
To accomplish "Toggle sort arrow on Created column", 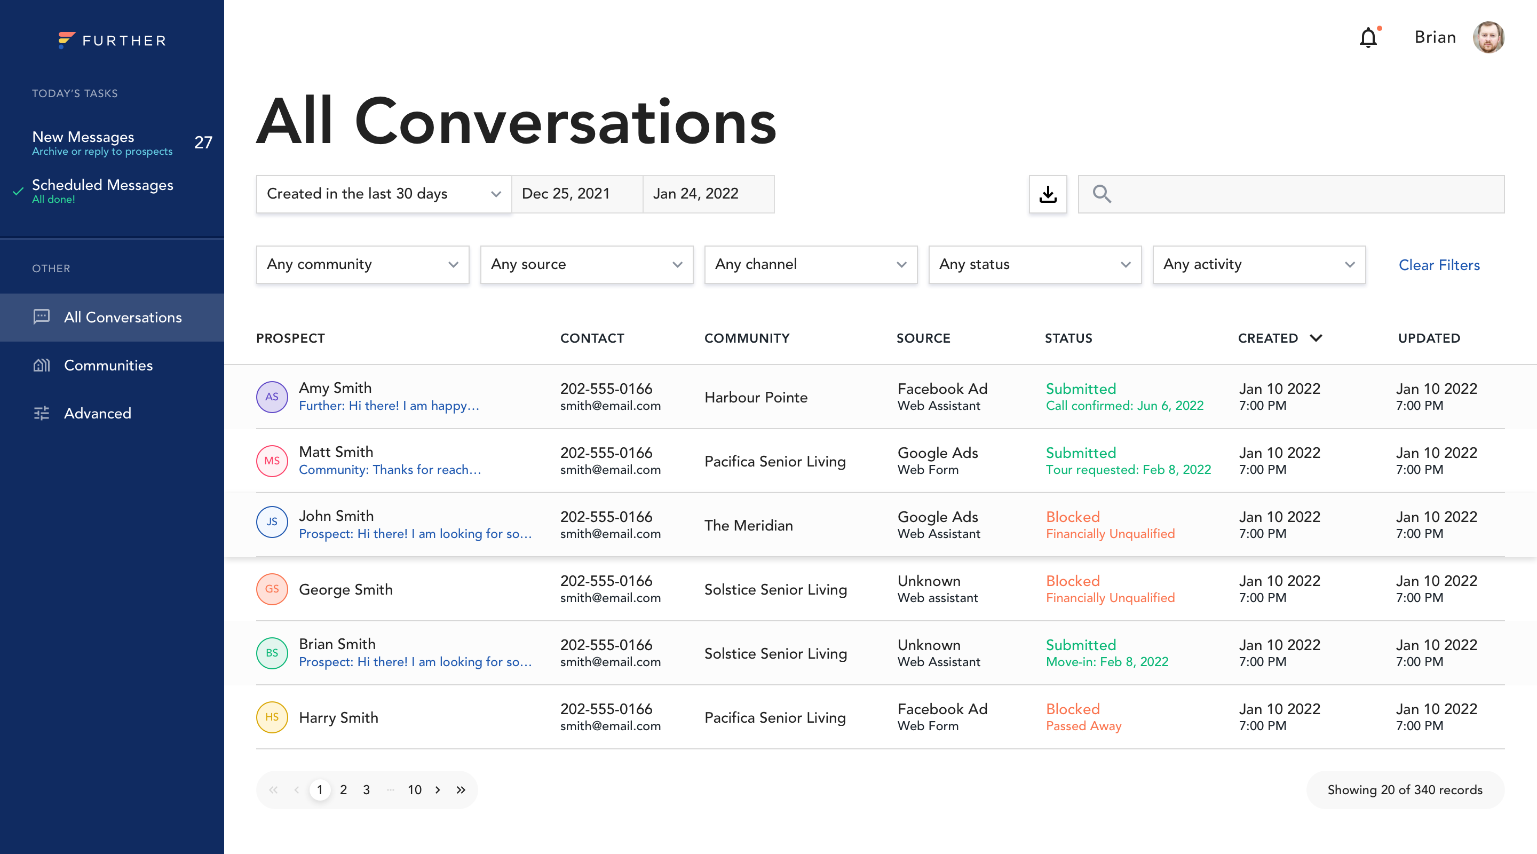I will (1316, 338).
